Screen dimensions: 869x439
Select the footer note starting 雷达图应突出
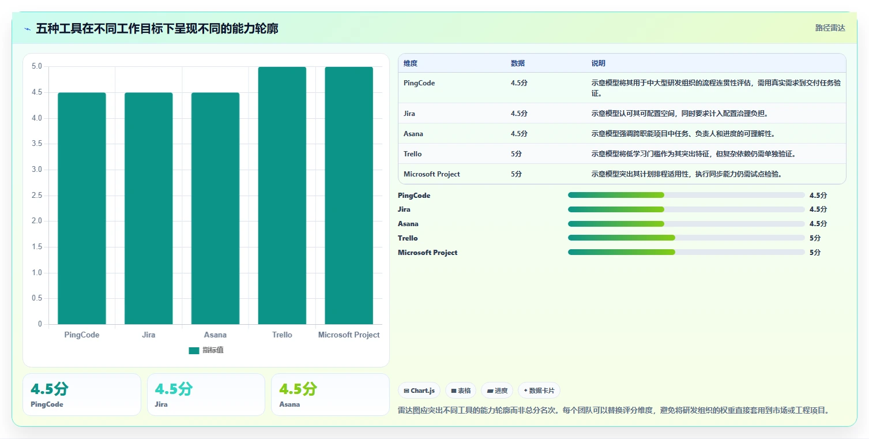(x=614, y=411)
